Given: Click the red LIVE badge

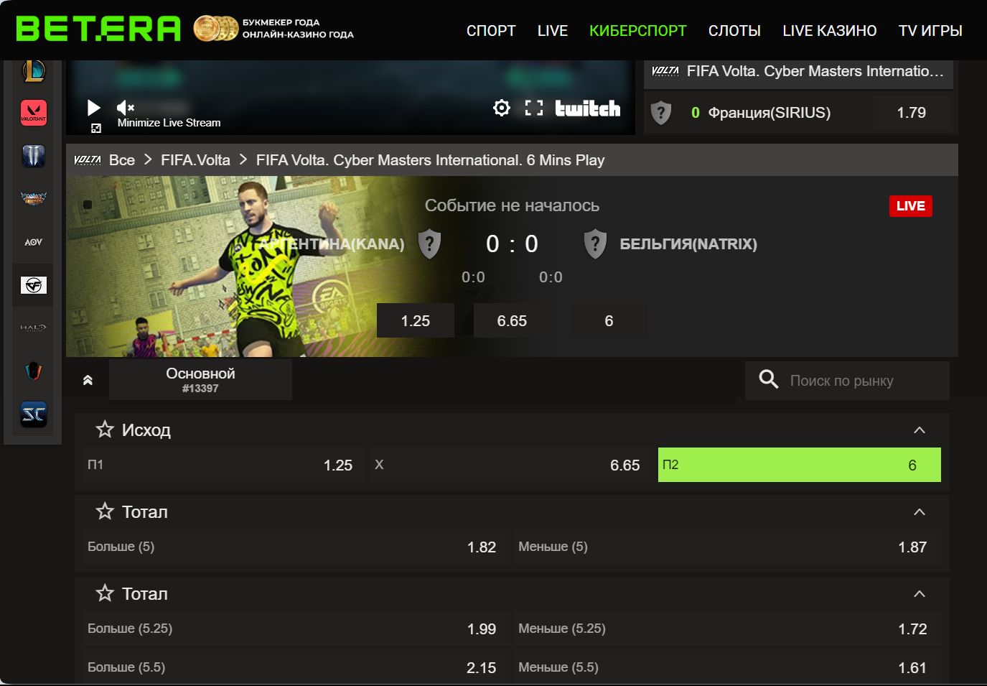Looking at the screenshot, I should click(910, 206).
